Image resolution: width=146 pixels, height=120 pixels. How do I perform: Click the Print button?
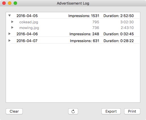coord(132,111)
